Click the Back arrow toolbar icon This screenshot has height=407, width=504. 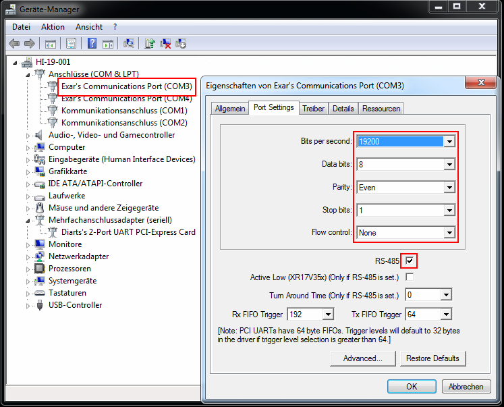pos(13,43)
